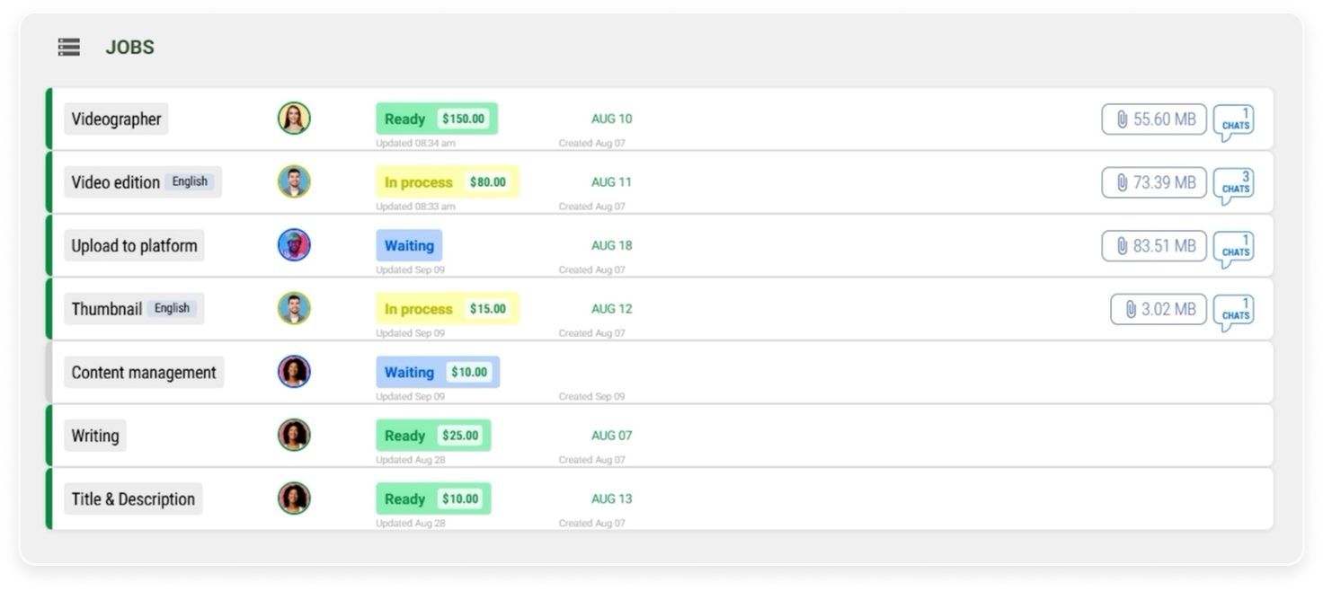The image size is (1323, 591).
Task: Click the Content management assignee avatar
Action: [x=294, y=372]
